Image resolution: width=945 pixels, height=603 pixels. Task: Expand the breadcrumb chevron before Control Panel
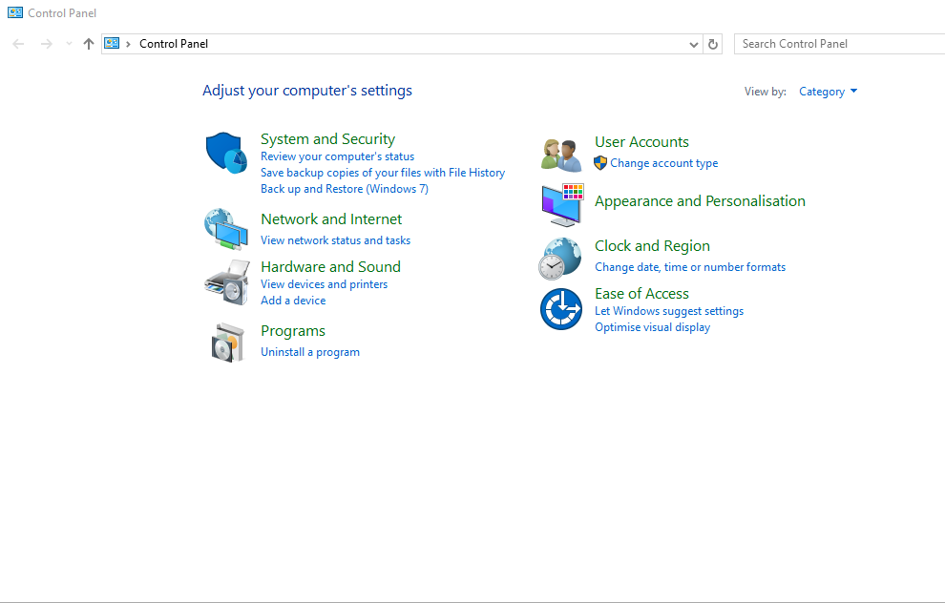coord(128,44)
